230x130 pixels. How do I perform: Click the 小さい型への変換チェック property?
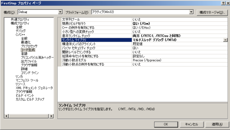96,32
